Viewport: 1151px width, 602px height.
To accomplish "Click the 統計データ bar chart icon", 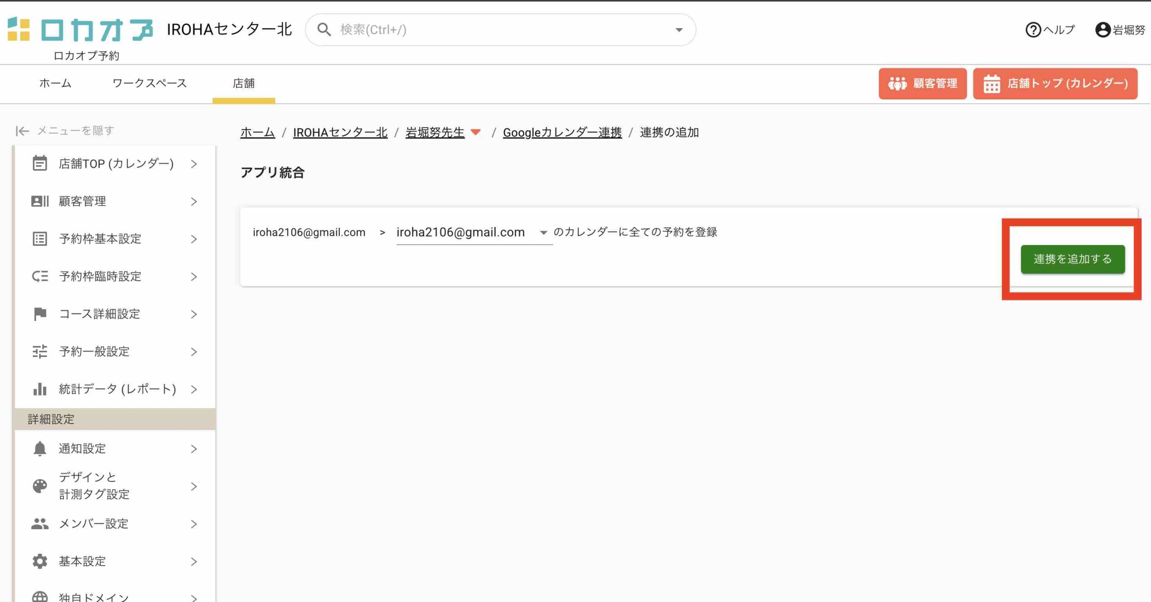I will [x=40, y=389].
